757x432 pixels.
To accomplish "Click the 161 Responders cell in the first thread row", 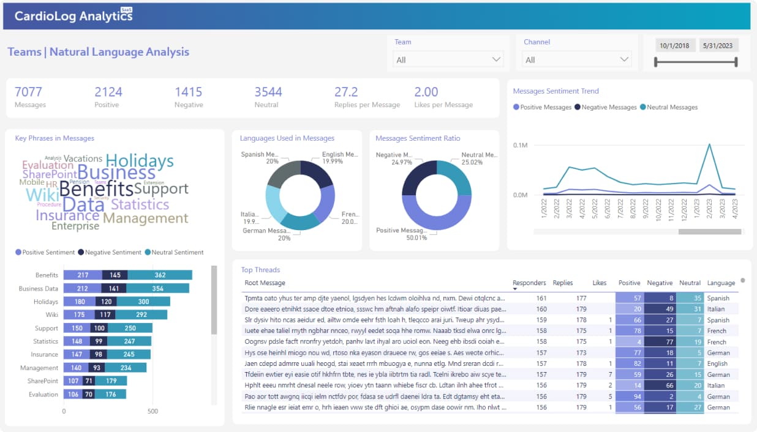I will [x=541, y=298].
